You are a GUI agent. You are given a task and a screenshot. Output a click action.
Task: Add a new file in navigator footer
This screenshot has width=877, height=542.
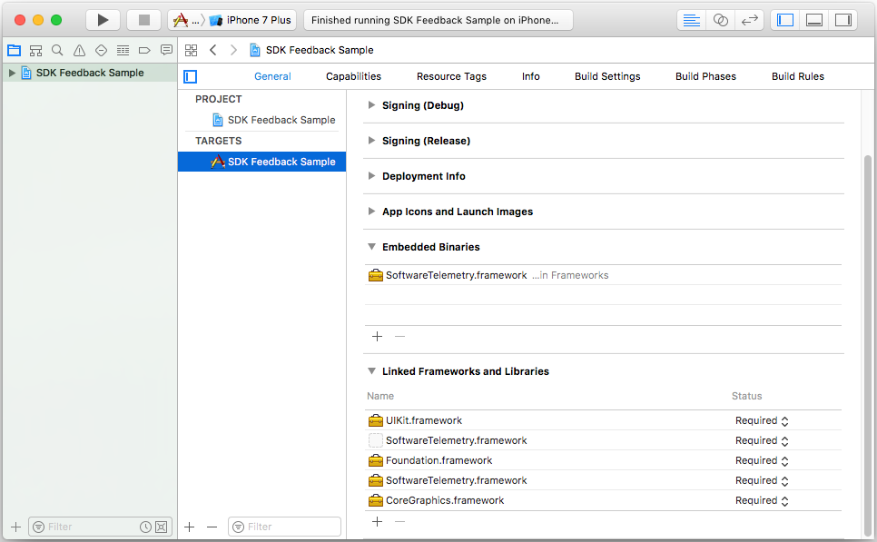[x=15, y=527]
